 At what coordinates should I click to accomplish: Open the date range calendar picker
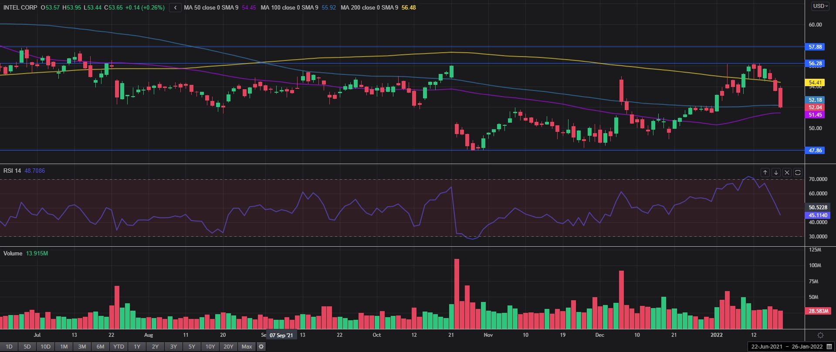tap(829, 347)
